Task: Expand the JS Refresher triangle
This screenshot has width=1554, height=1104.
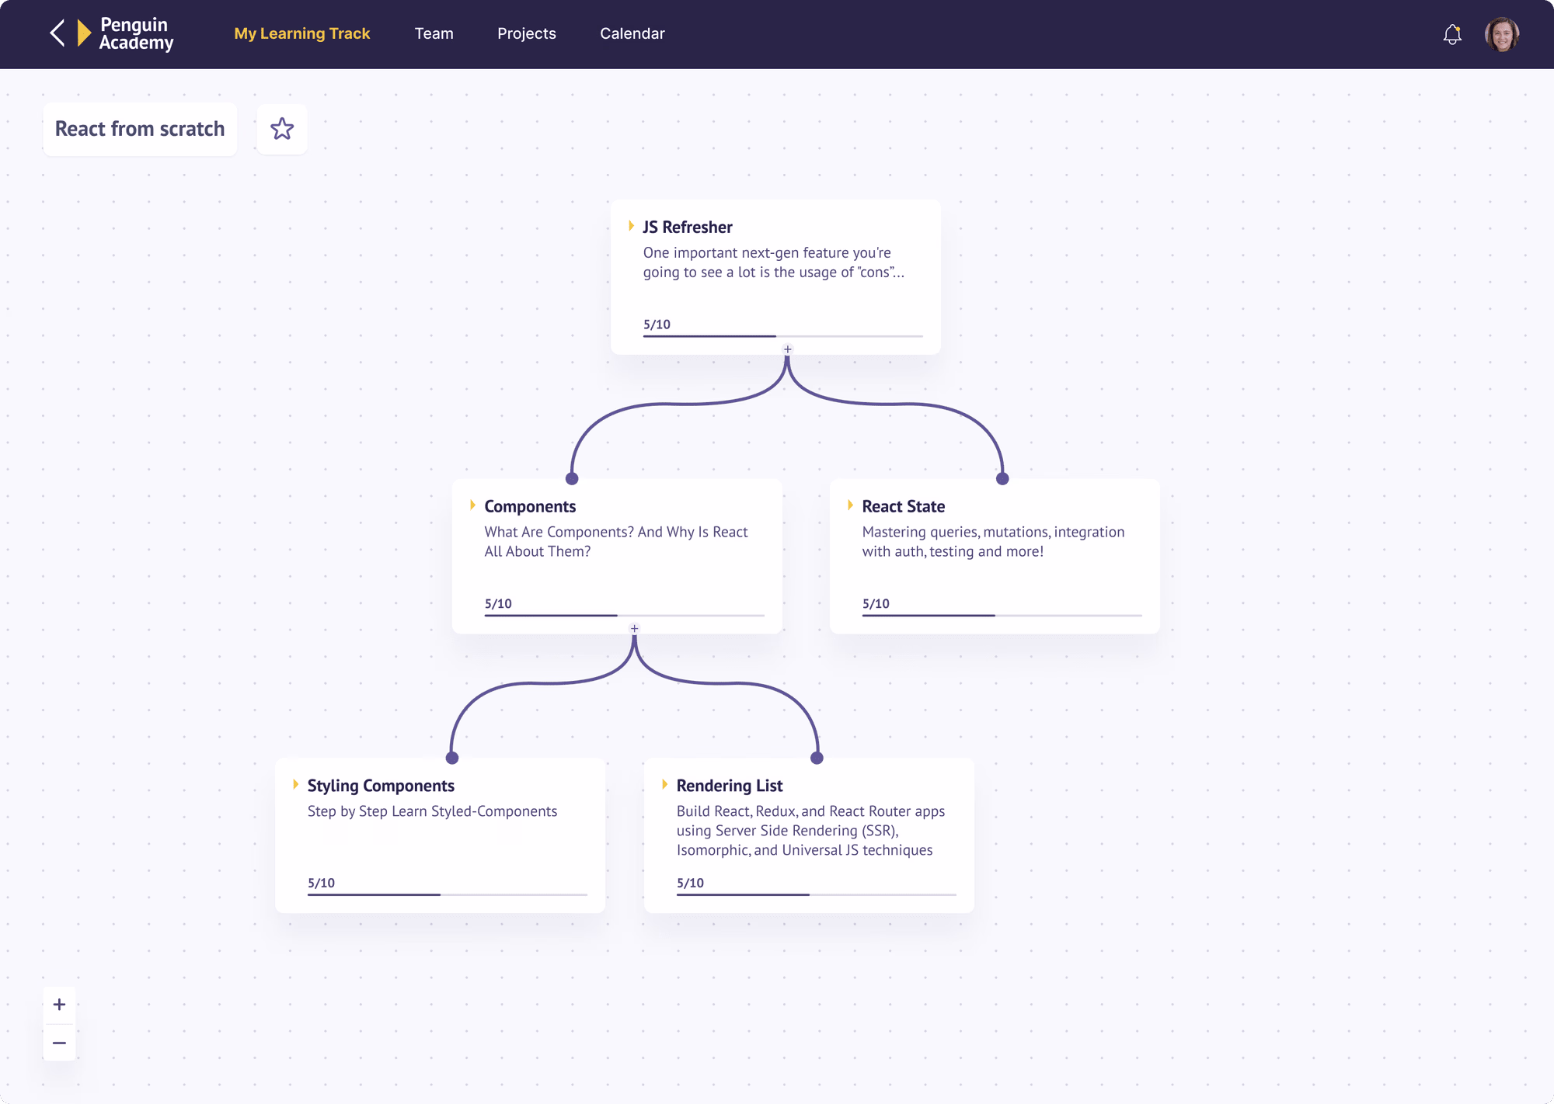Action: 631,226
